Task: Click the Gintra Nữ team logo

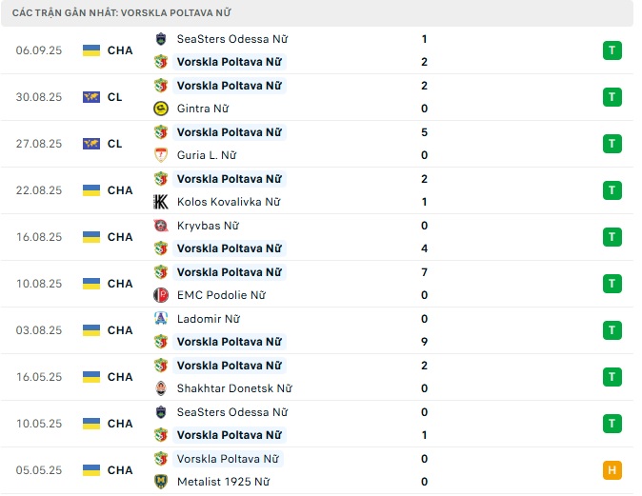Action: pos(161,109)
